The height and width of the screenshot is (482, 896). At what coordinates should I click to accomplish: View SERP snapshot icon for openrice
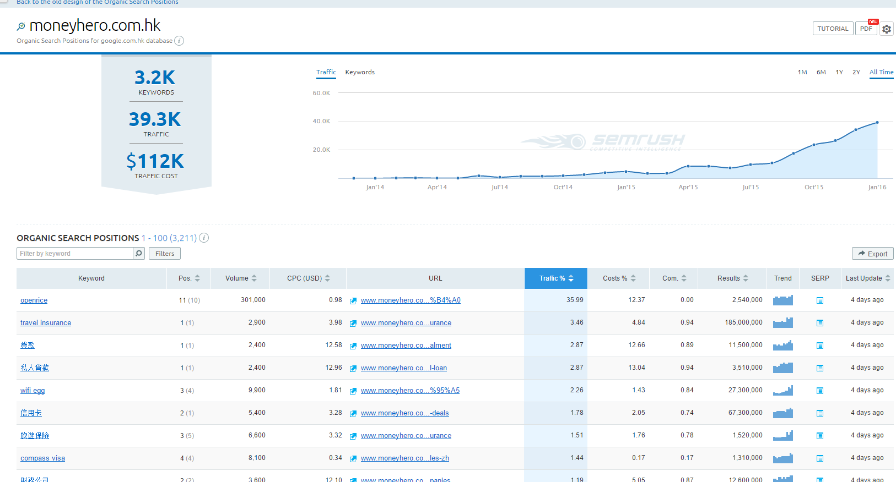click(820, 300)
